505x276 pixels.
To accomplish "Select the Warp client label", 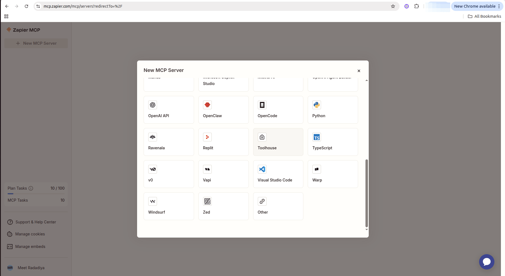I will pos(317,180).
